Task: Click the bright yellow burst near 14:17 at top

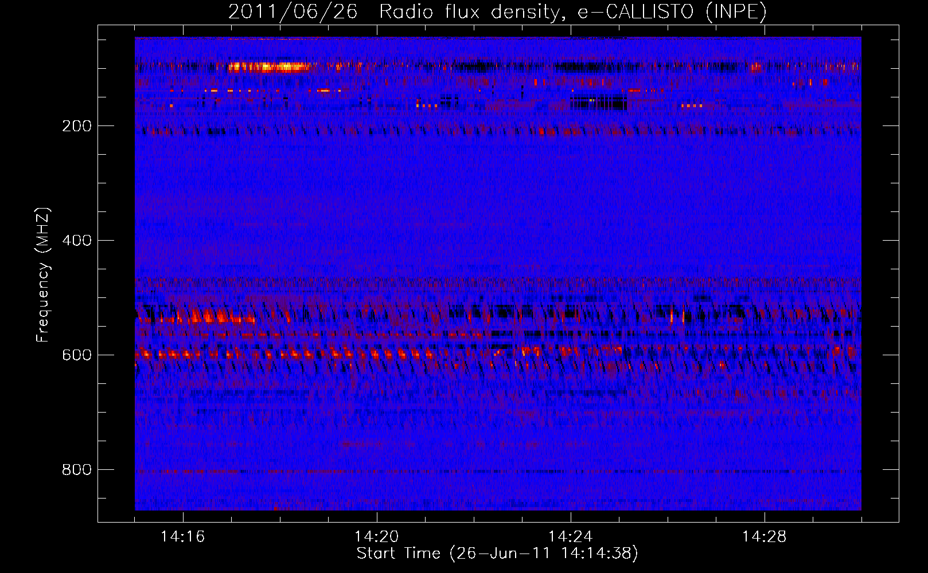Action: [268, 68]
